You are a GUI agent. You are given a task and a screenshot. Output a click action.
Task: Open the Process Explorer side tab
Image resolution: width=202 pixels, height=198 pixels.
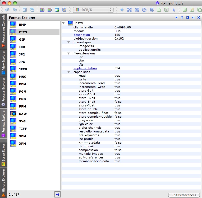click(3, 92)
